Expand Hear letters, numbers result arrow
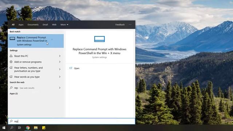 [60, 69]
